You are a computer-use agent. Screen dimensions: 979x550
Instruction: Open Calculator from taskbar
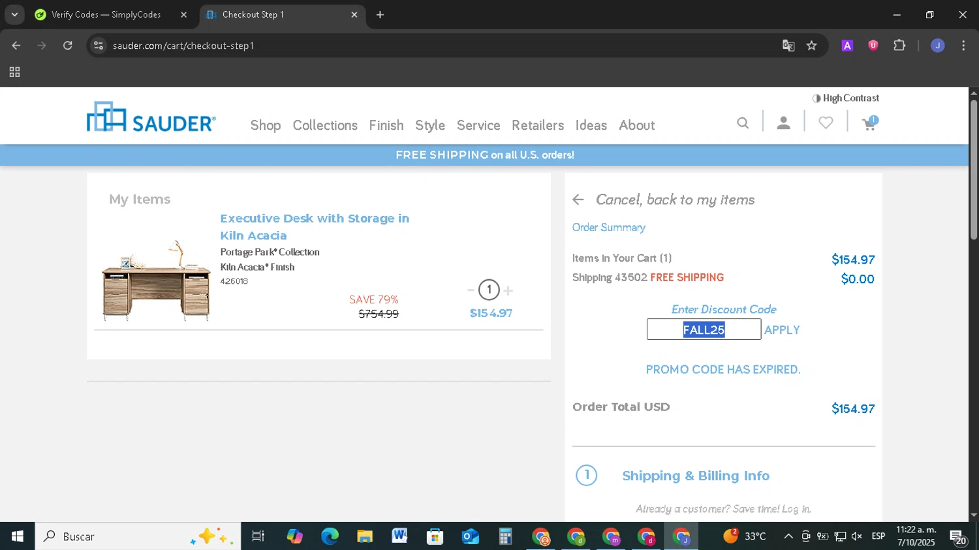(x=505, y=536)
